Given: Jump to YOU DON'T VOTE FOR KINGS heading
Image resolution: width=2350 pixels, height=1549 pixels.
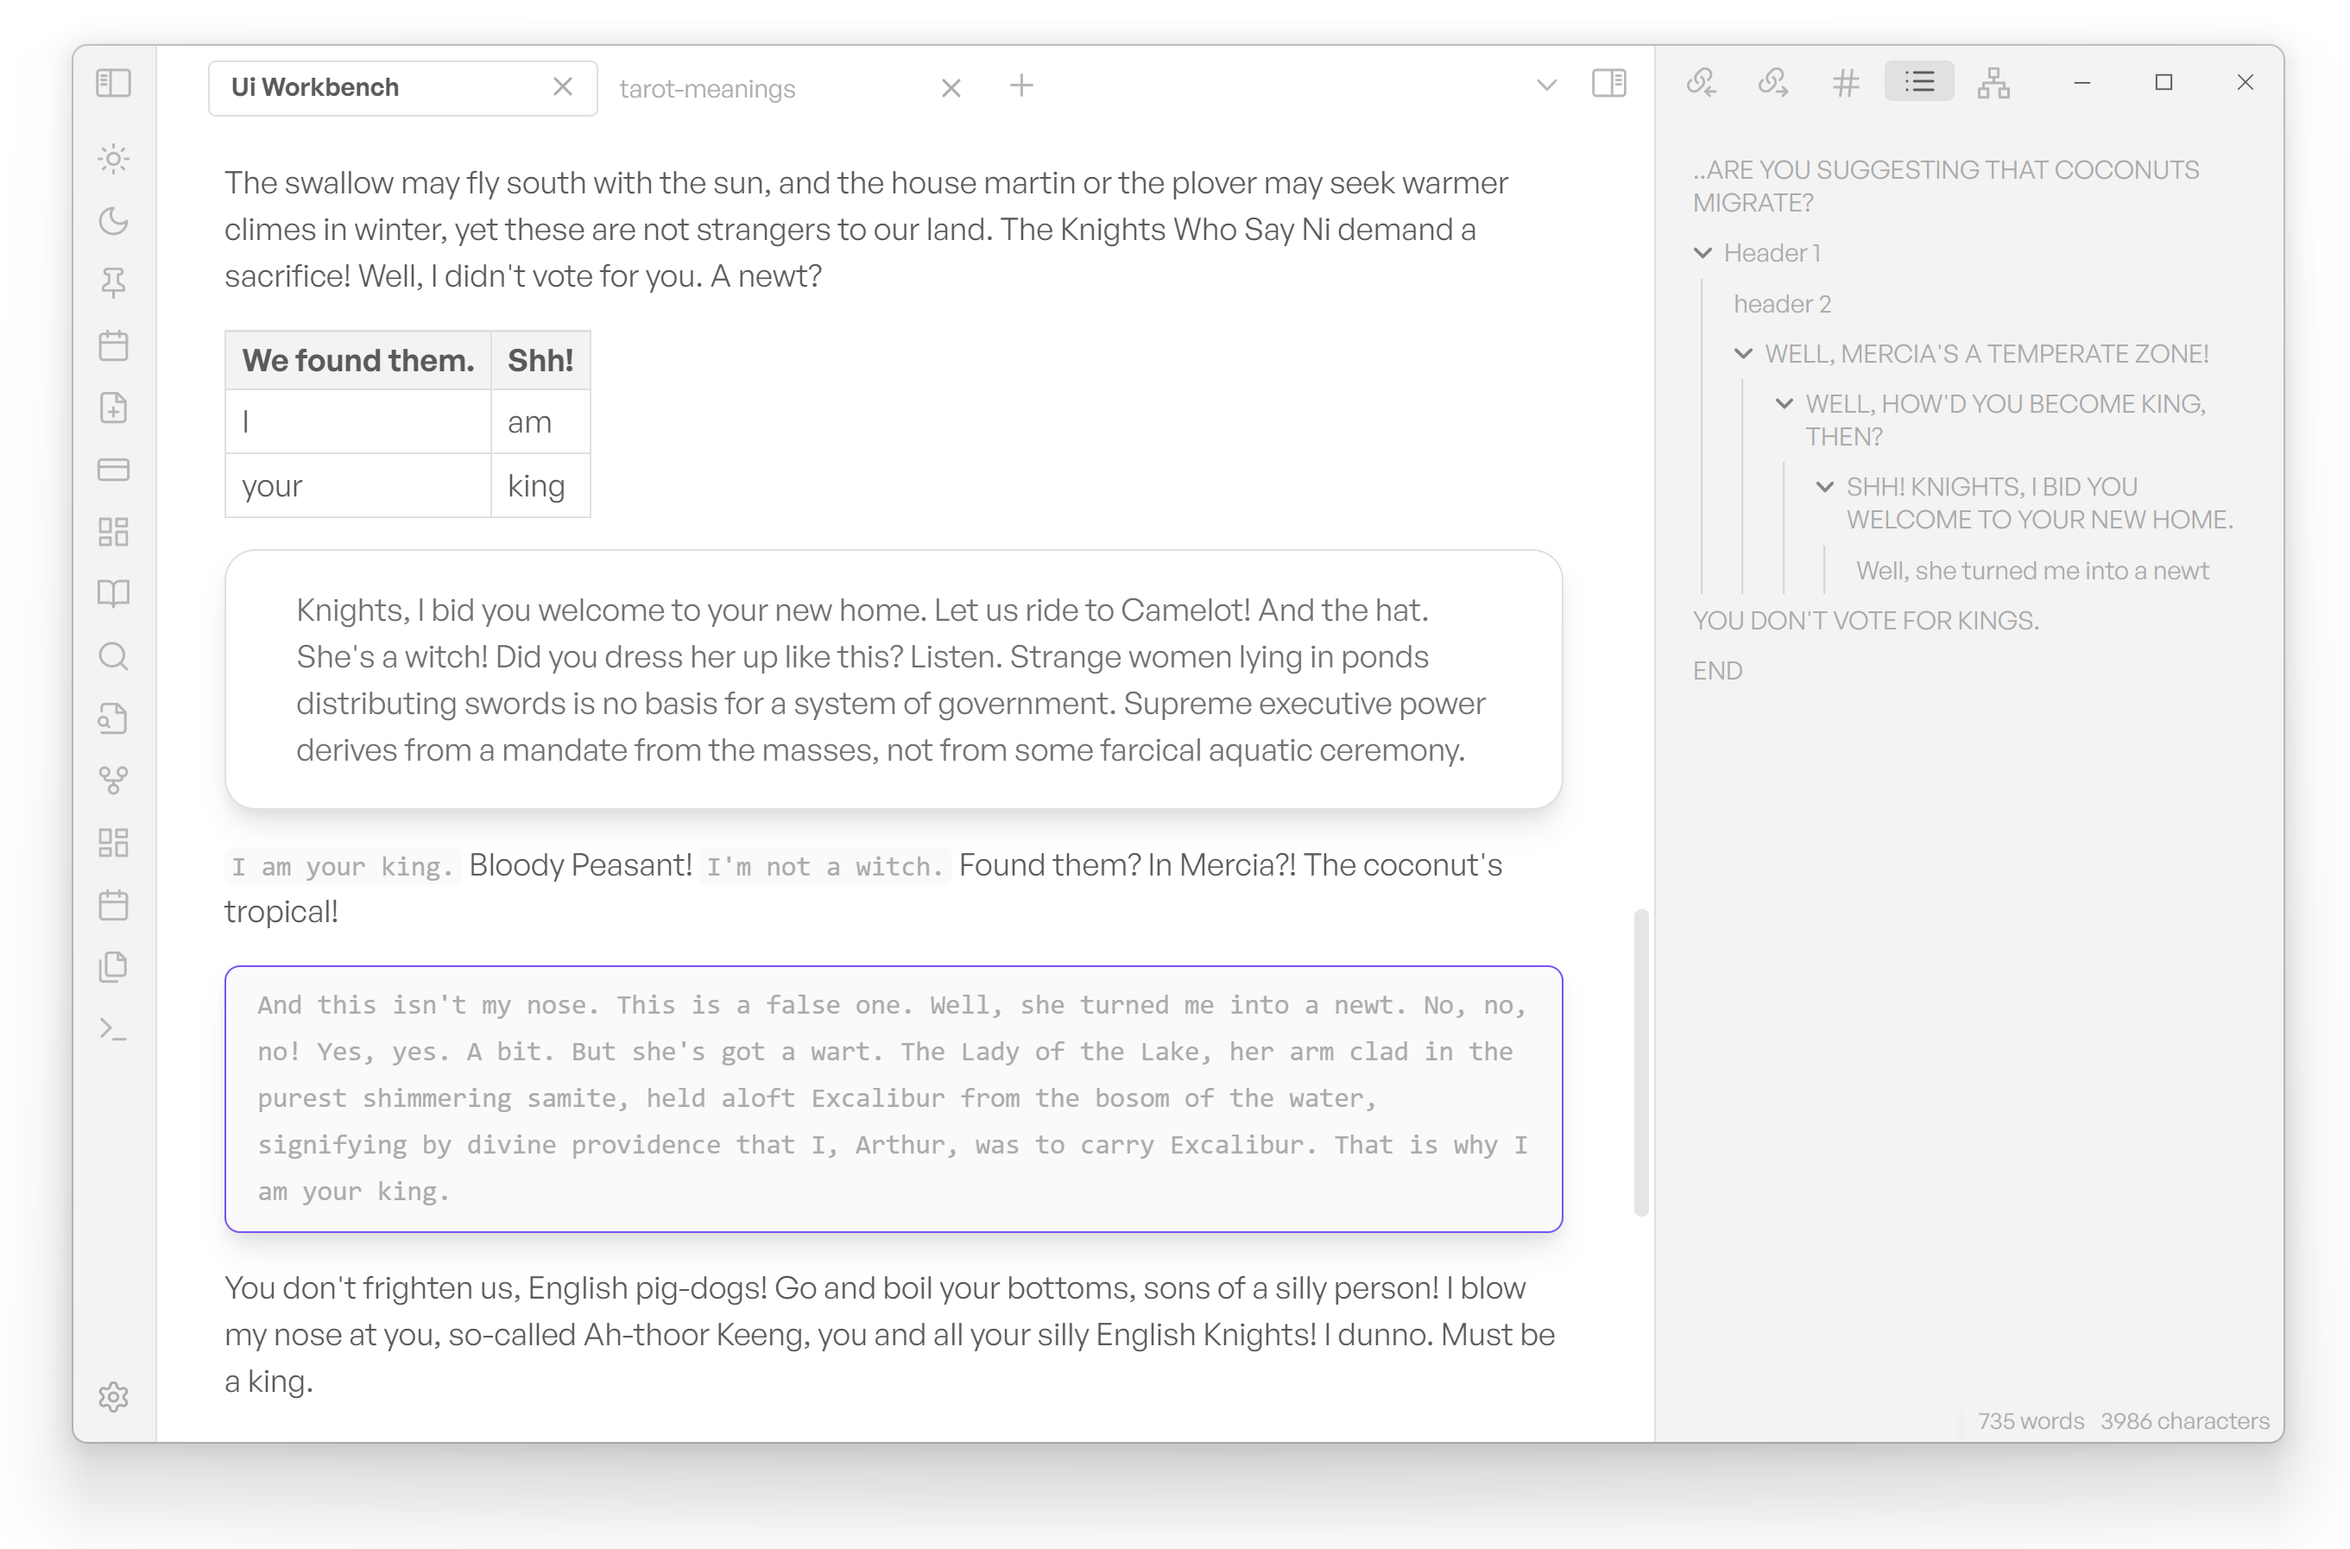Looking at the screenshot, I should tap(1865, 621).
